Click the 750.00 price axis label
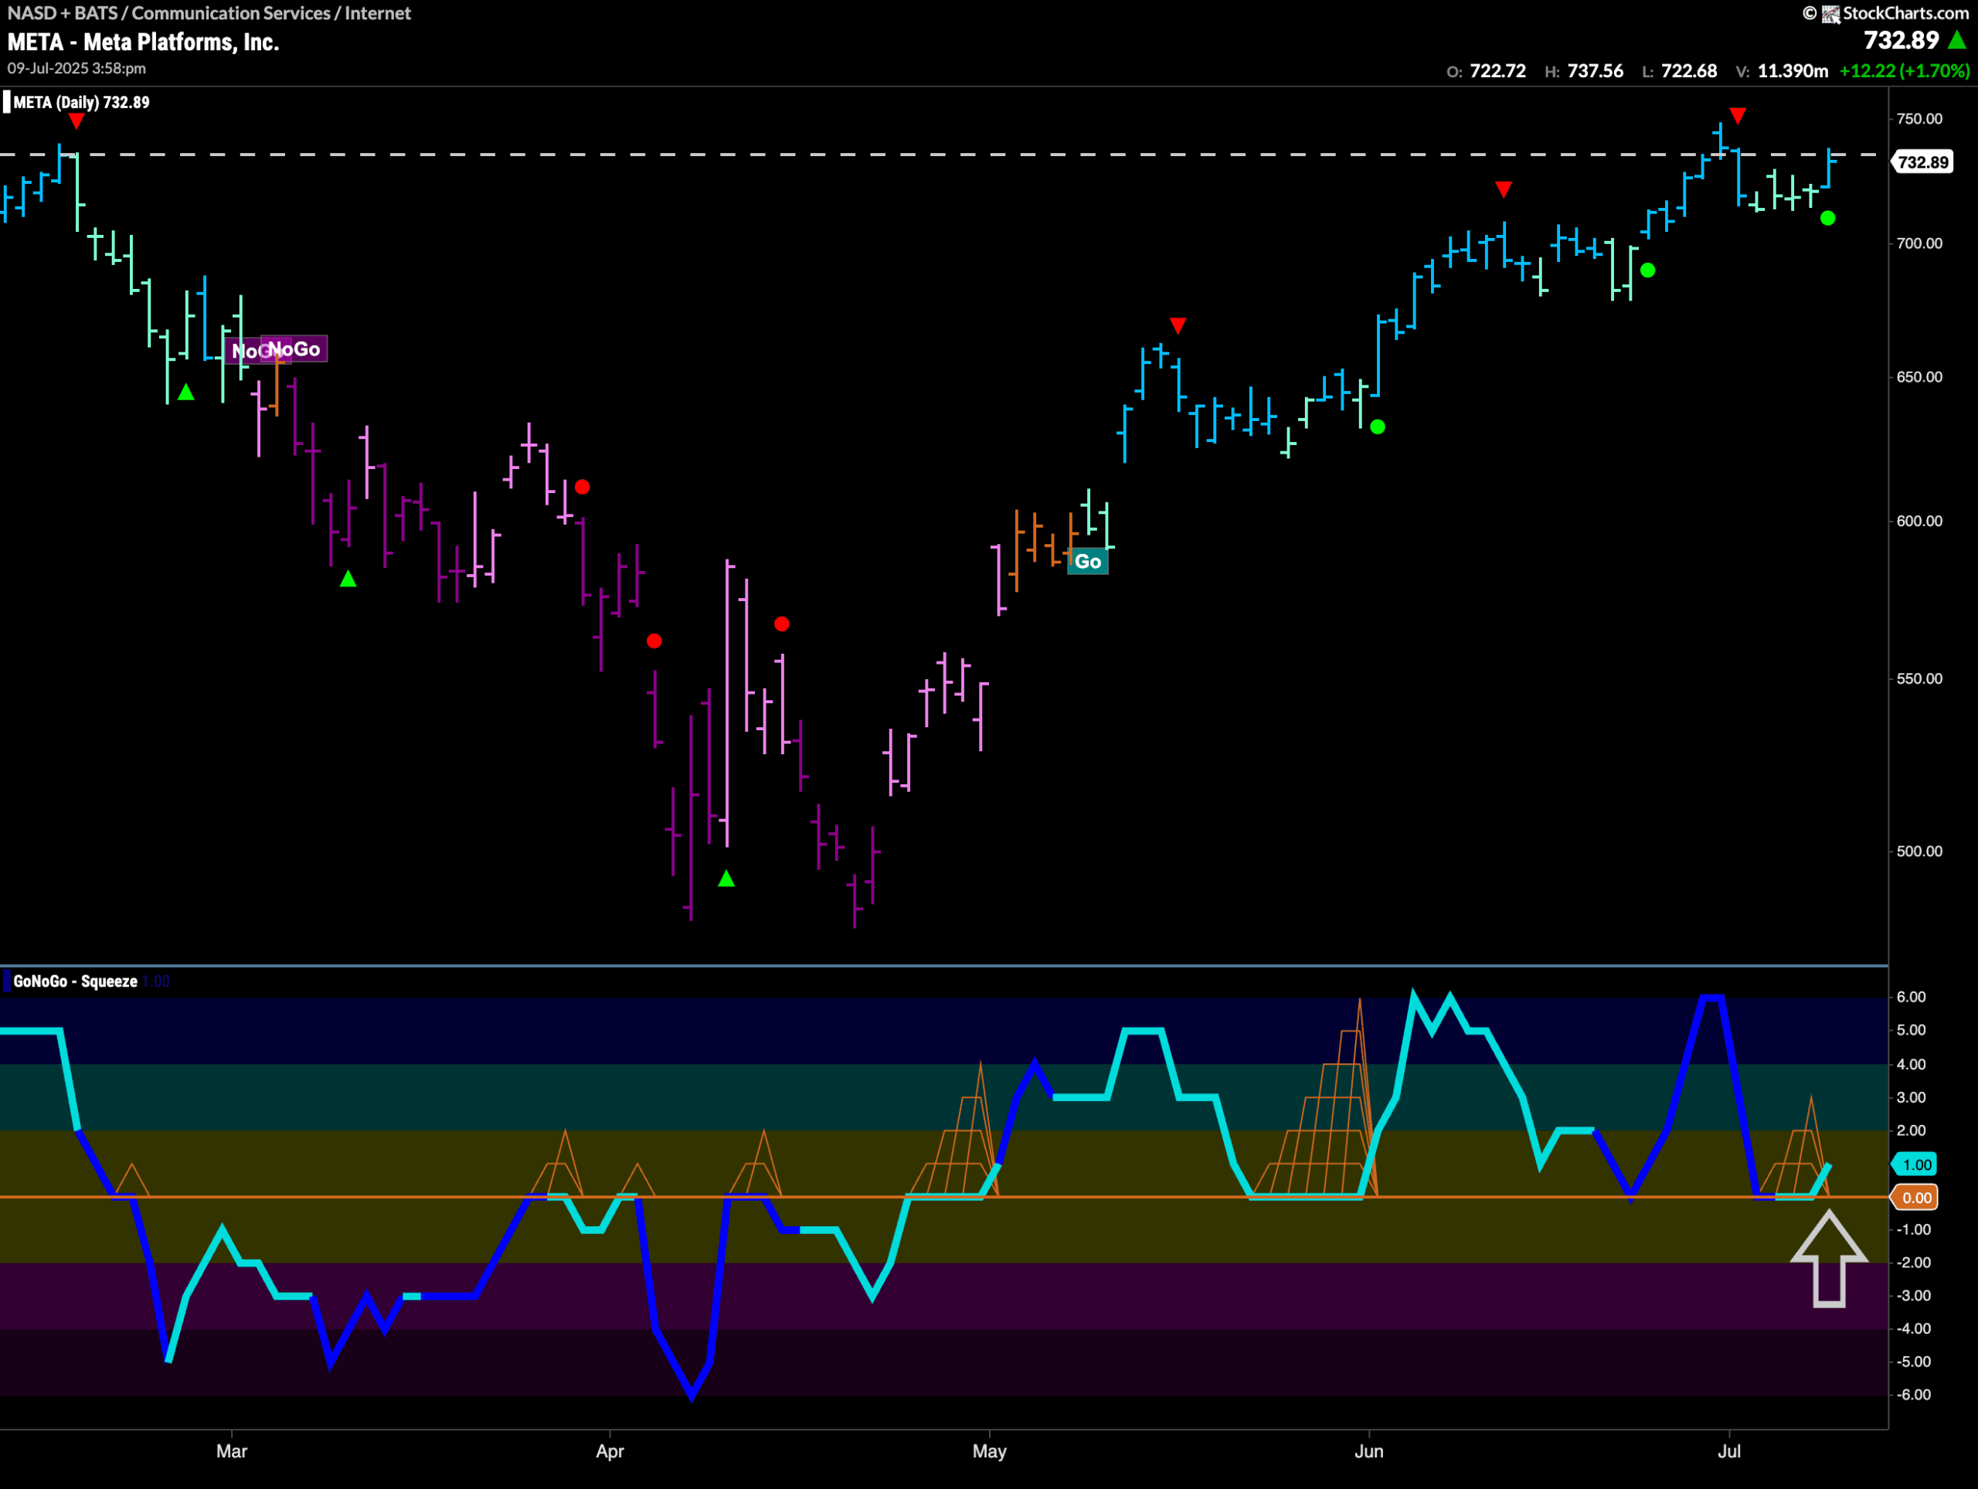1978x1489 pixels. tap(1919, 119)
